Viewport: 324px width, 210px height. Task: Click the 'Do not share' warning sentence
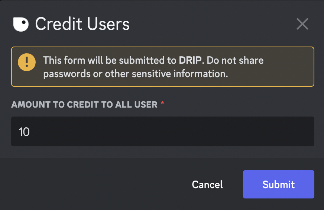click(235, 60)
